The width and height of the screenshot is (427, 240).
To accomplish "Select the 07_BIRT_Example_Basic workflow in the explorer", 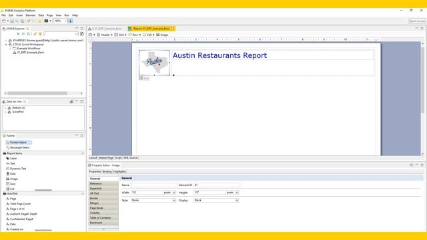I will click(28, 53).
